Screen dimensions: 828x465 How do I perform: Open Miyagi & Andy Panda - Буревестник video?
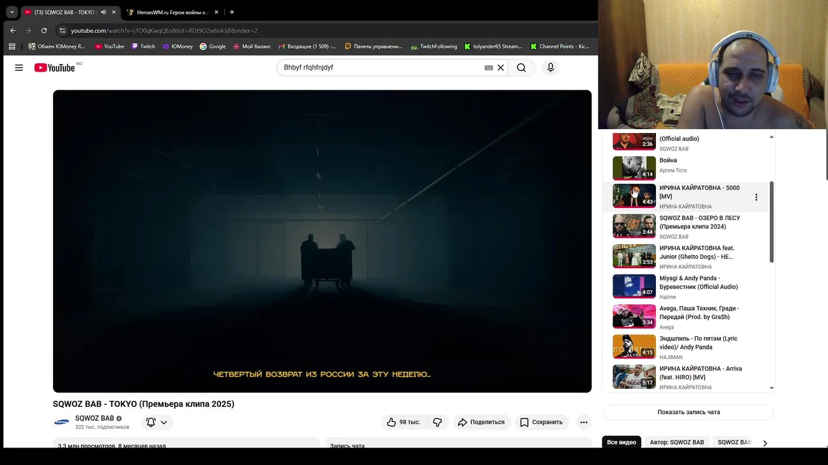(686, 287)
